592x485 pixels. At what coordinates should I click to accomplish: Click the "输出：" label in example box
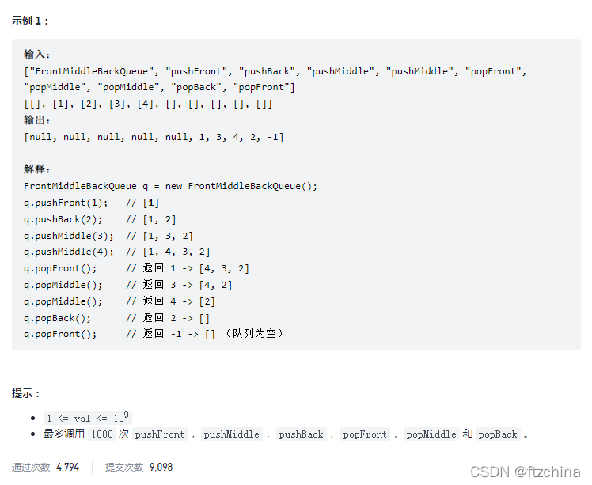coord(37,120)
